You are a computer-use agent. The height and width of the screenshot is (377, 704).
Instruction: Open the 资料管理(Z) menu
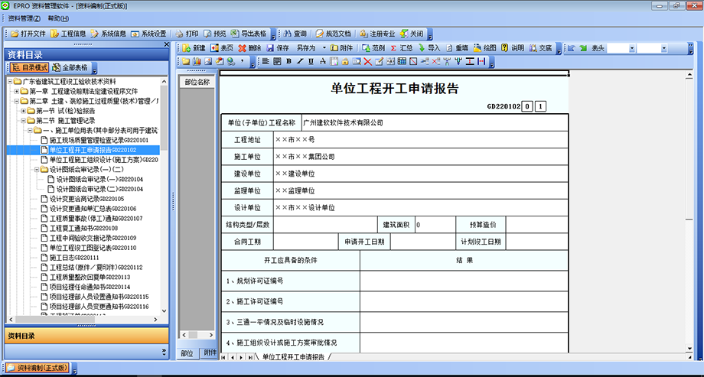[24, 18]
